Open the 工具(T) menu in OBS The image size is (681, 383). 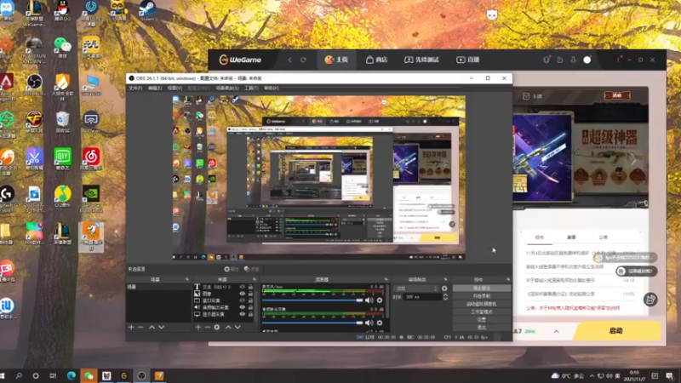click(x=251, y=89)
